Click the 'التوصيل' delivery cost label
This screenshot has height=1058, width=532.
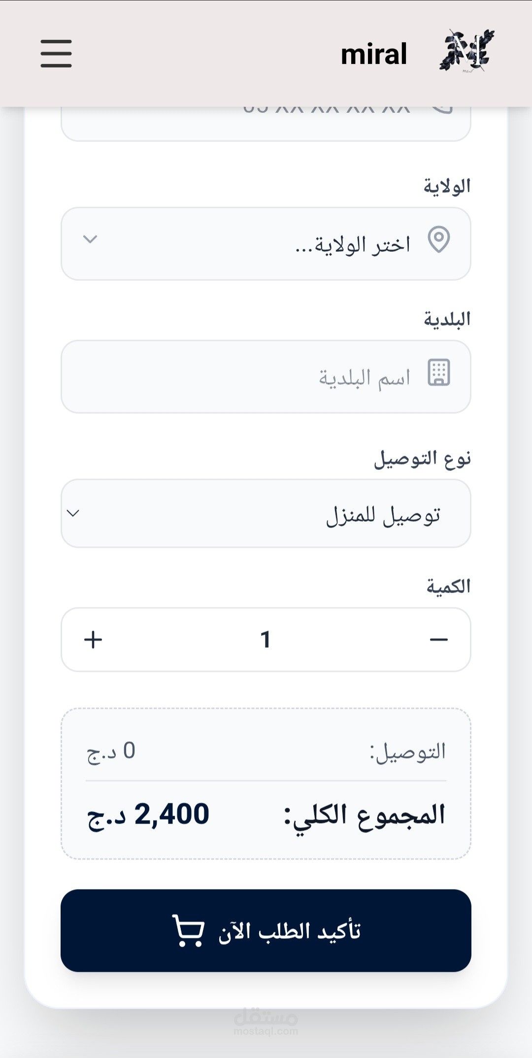(x=408, y=752)
